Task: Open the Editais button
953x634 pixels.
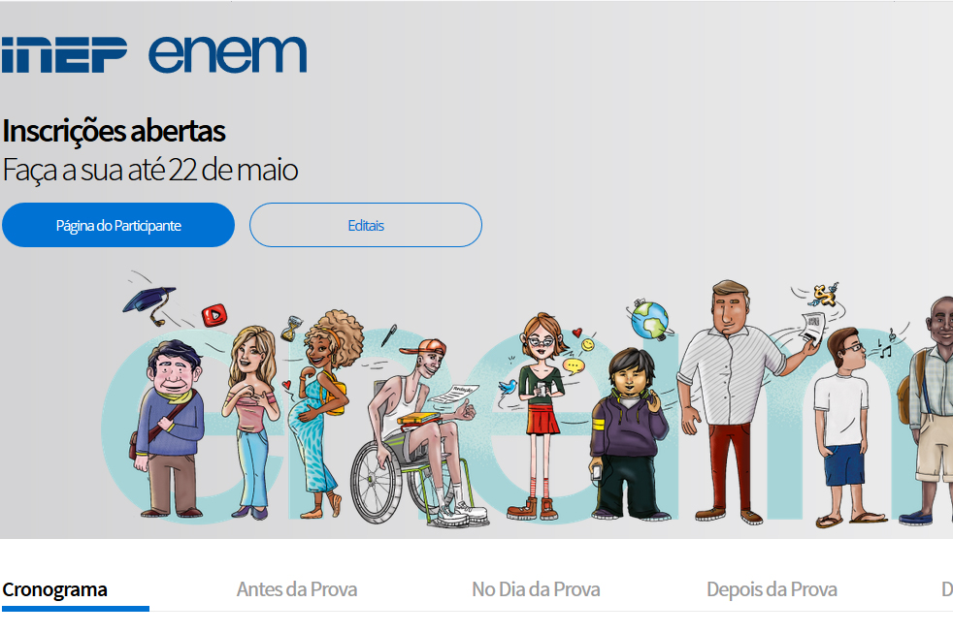Action: click(x=366, y=225)
